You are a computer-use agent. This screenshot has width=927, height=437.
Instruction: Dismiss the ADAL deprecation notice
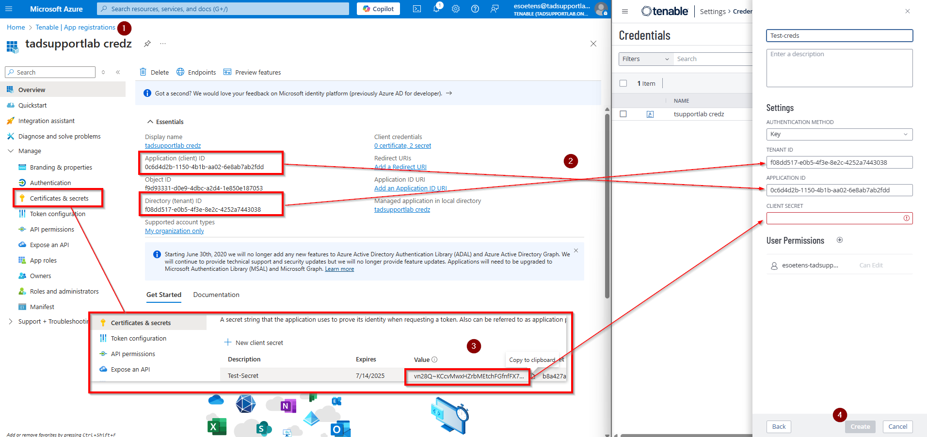576,250
